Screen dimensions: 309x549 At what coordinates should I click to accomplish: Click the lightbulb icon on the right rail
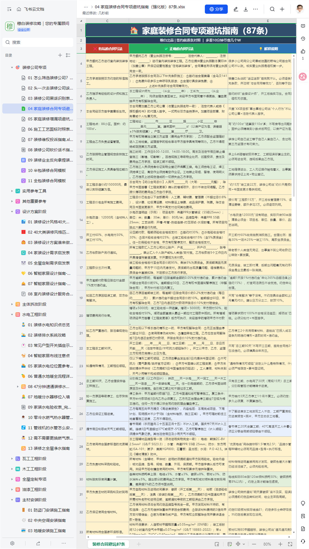303,504
